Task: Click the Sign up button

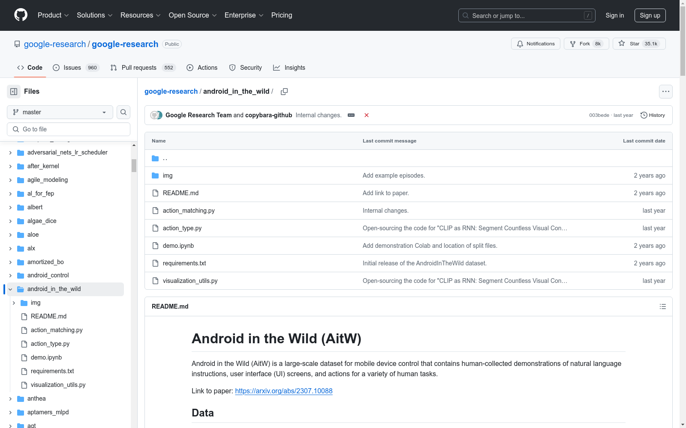Action: (x=650, y=15)
